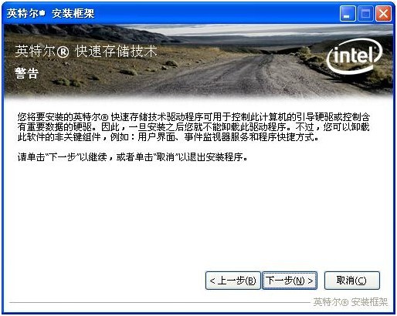
Task: Click the grey footer separator line
Action: [x=160, y=303]
